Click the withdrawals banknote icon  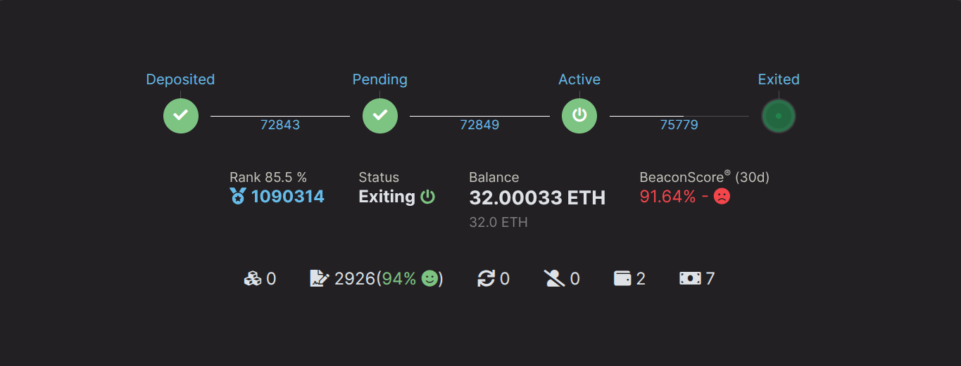(690, 279)
